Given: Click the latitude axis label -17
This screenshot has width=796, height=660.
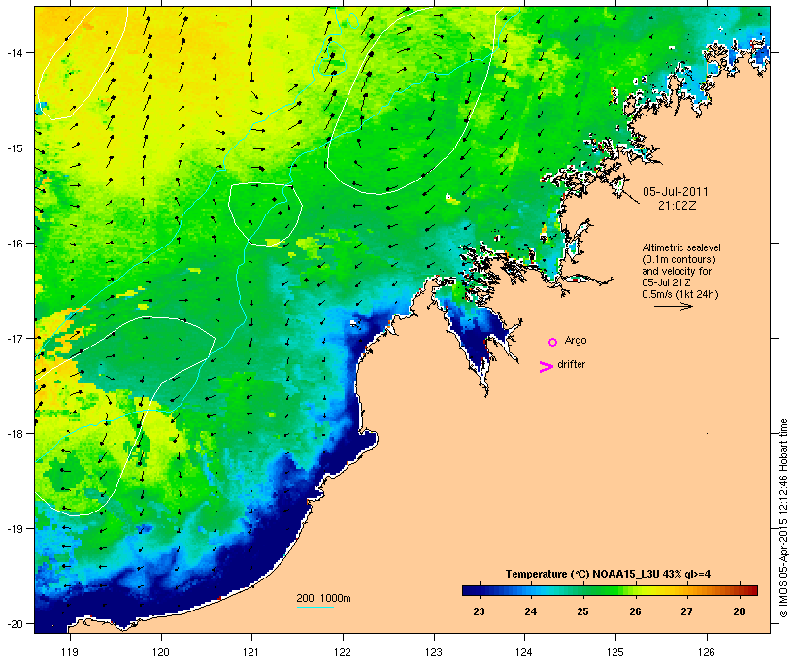Looking at the screenshot, I should coord(14,338).
